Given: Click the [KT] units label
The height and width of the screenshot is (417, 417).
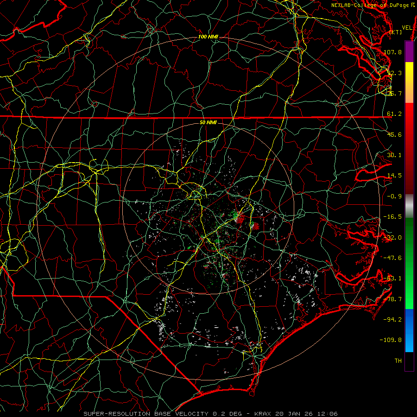Looking at the screenshot, I should click(x=396, y=32).
